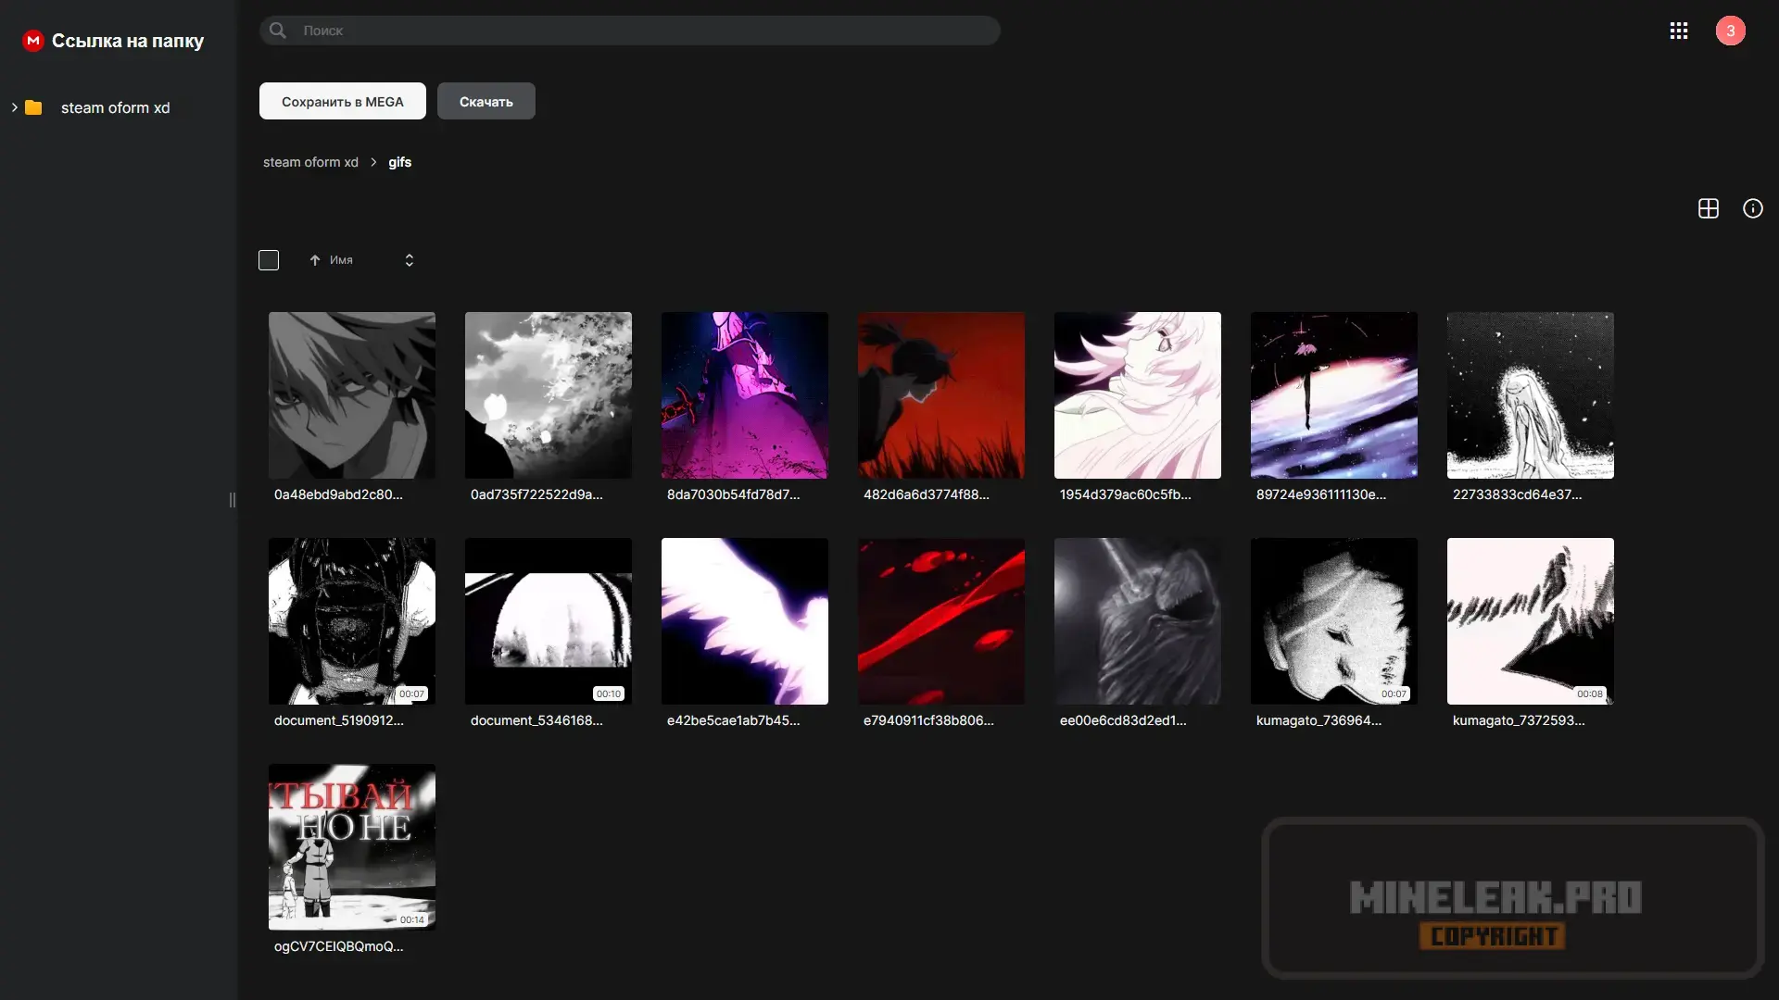Click the gifs breadcrumb
This screenshot has height=1000, width=1779.
[x=399, y=162]
